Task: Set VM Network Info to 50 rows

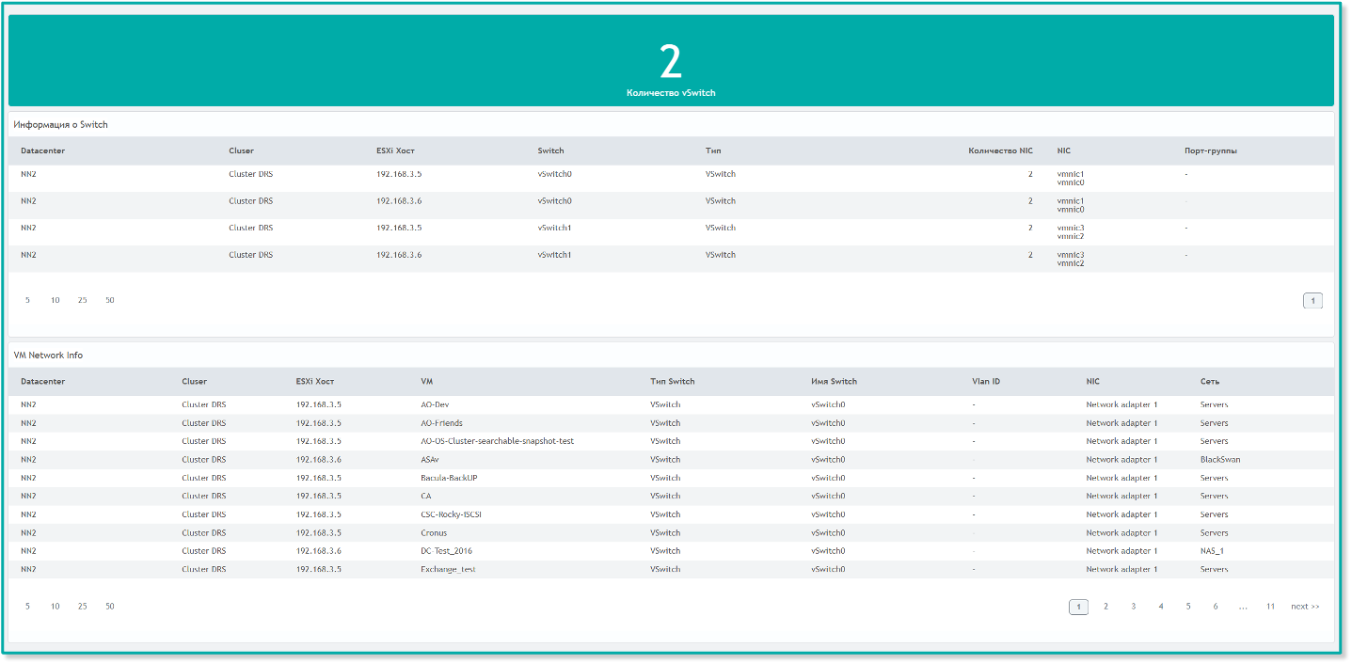Action: tap(110, 607)
